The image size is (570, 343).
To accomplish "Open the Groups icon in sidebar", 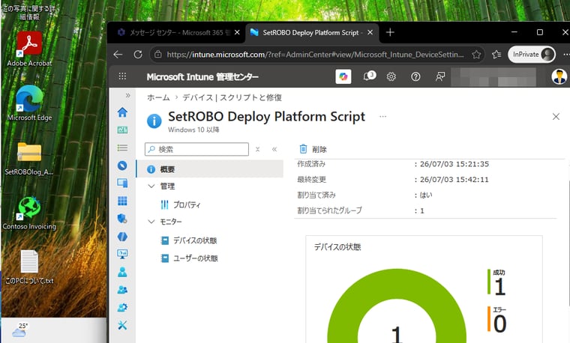I will [122, 290].
